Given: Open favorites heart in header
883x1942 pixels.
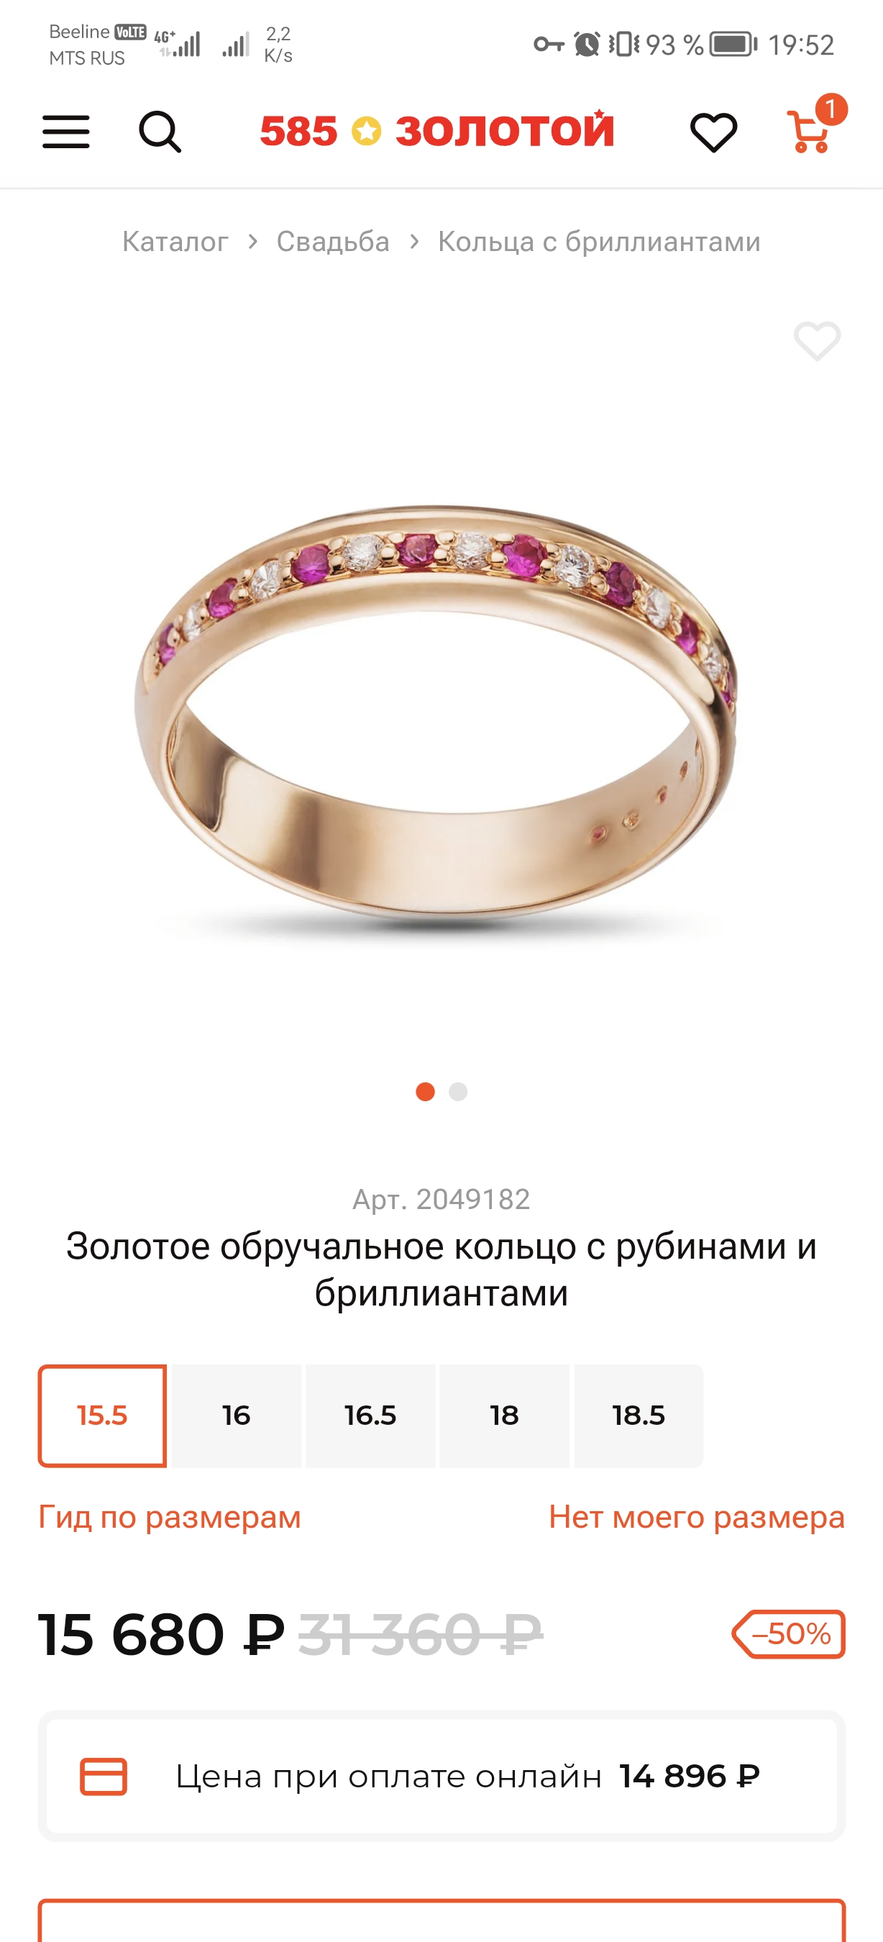Looking at the screenshot, I should pos(713,132).
